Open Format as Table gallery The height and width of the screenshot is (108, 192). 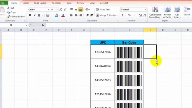(167, 13)
